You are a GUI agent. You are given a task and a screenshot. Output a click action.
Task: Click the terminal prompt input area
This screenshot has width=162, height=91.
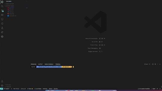click(x=73, y=67)
